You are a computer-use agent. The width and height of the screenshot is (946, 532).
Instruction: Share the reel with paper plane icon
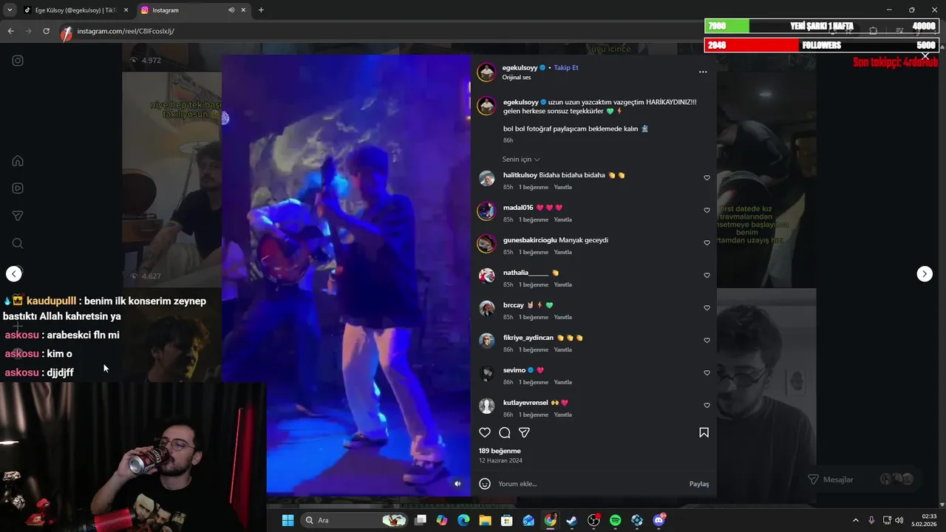(x=524, y=432)
